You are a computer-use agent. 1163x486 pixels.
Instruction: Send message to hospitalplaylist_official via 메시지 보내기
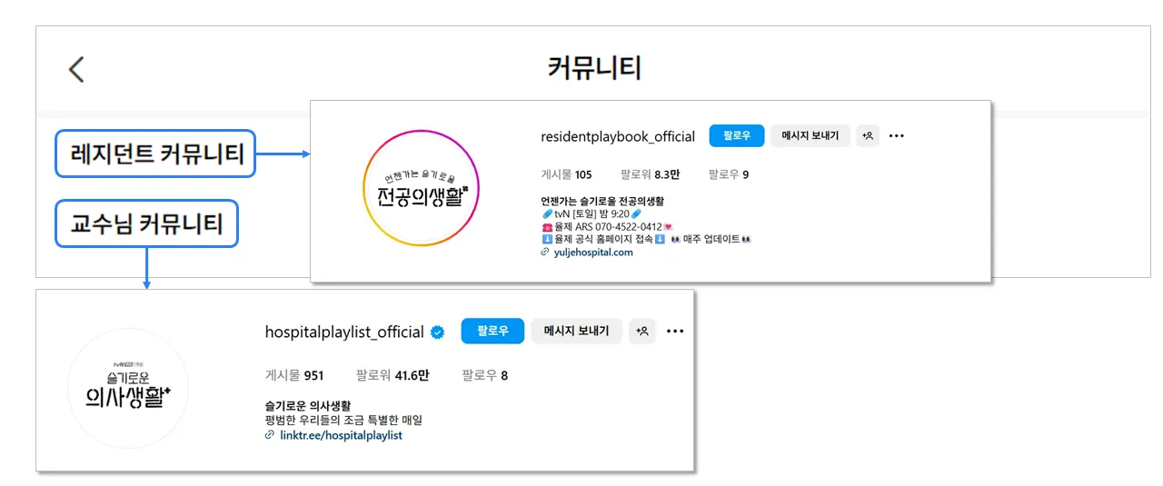(577, 331)
